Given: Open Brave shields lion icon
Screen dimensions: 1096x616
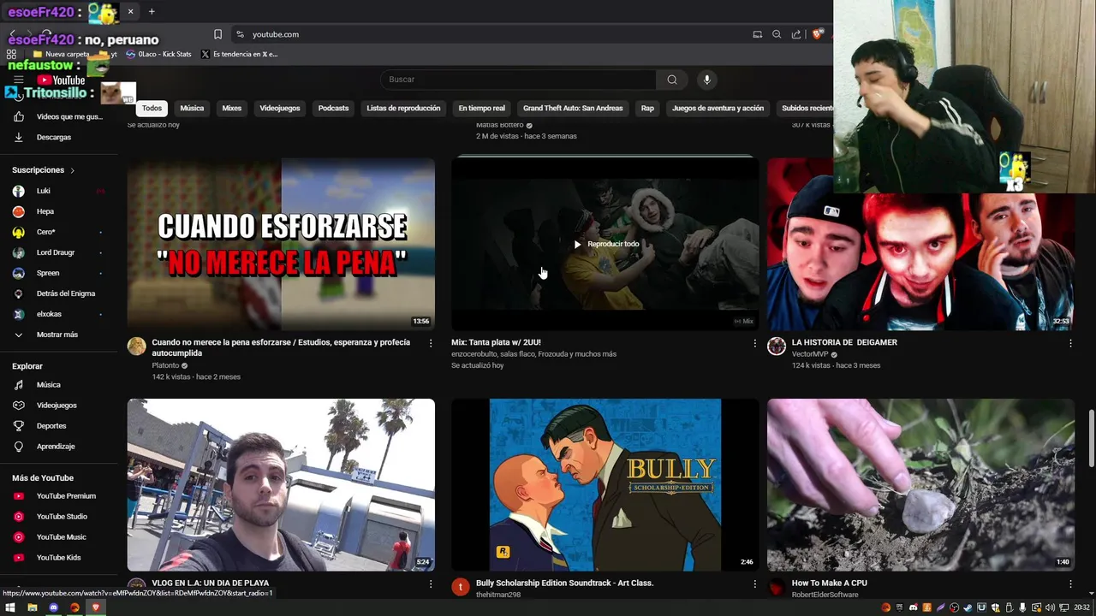Looking at the screenshot, I should (818, 34).
